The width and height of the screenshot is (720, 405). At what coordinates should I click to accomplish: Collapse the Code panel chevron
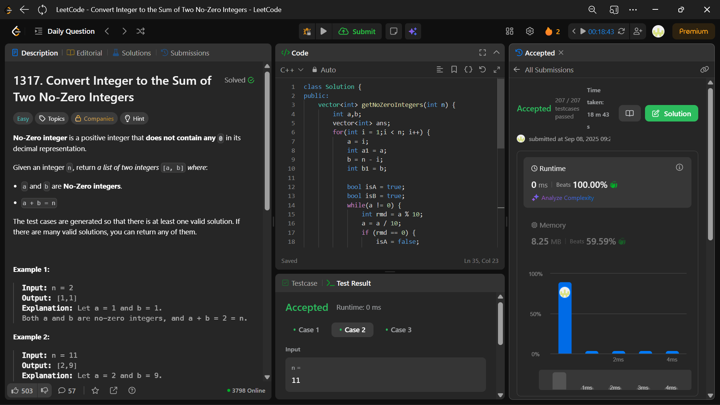[496, 53]
